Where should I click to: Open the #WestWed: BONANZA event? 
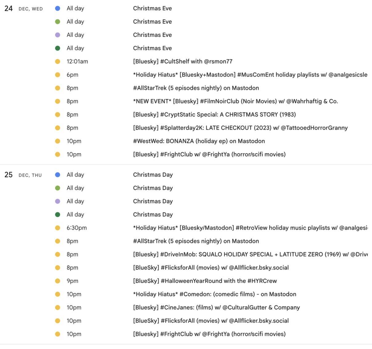coord(199,141)
